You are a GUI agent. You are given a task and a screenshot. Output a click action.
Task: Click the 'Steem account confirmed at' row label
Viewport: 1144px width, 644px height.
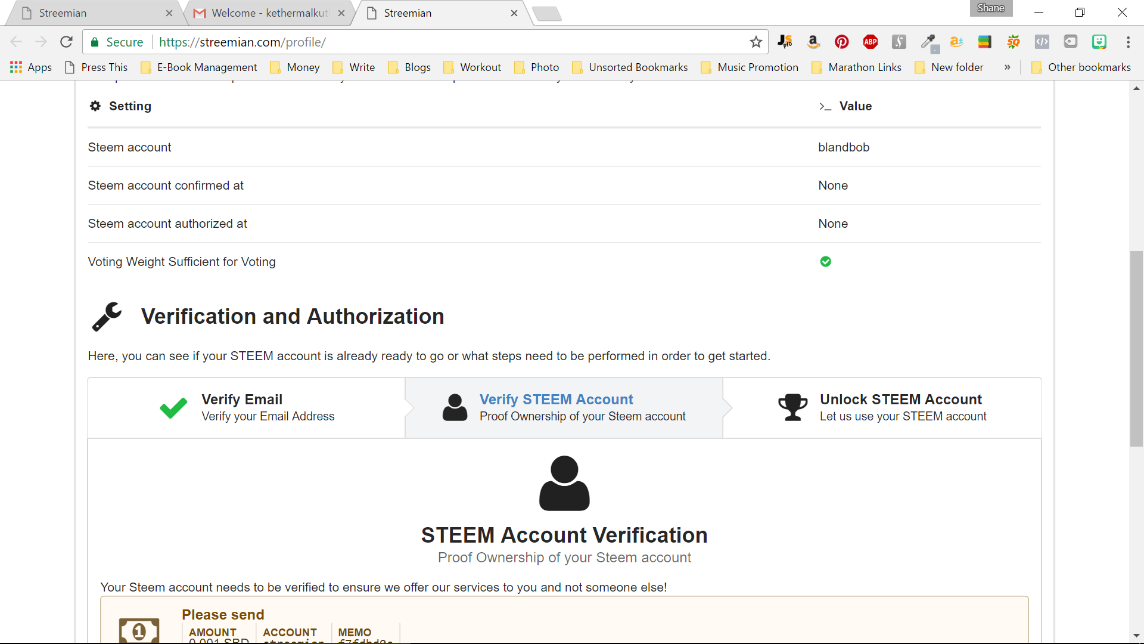pos(166,185)
